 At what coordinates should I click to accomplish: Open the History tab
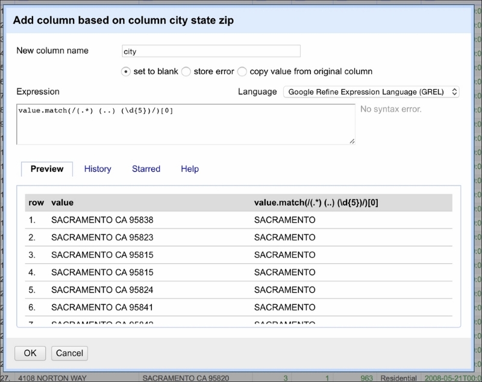98,169
